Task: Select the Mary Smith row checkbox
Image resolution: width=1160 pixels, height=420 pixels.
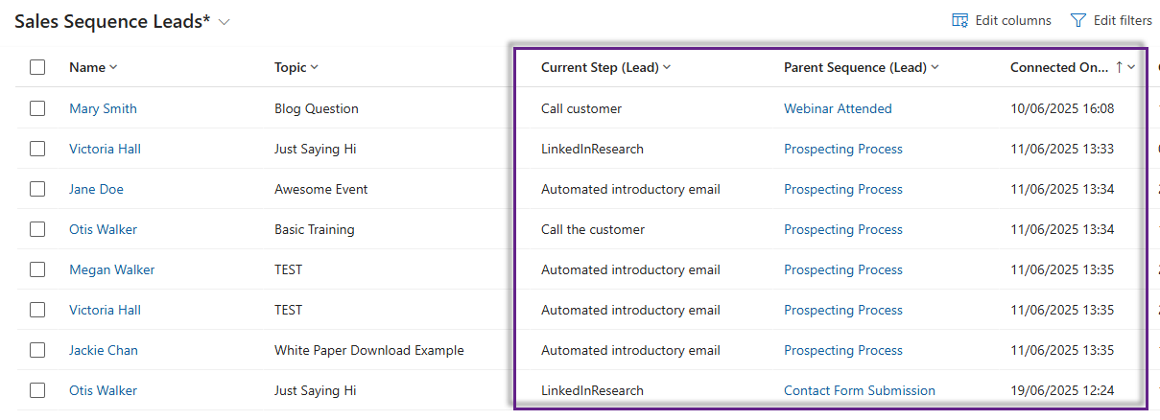Action: 37,108
